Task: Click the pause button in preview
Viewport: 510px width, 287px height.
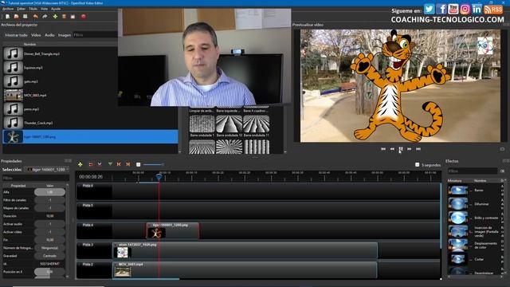Action: click(401, 149)
